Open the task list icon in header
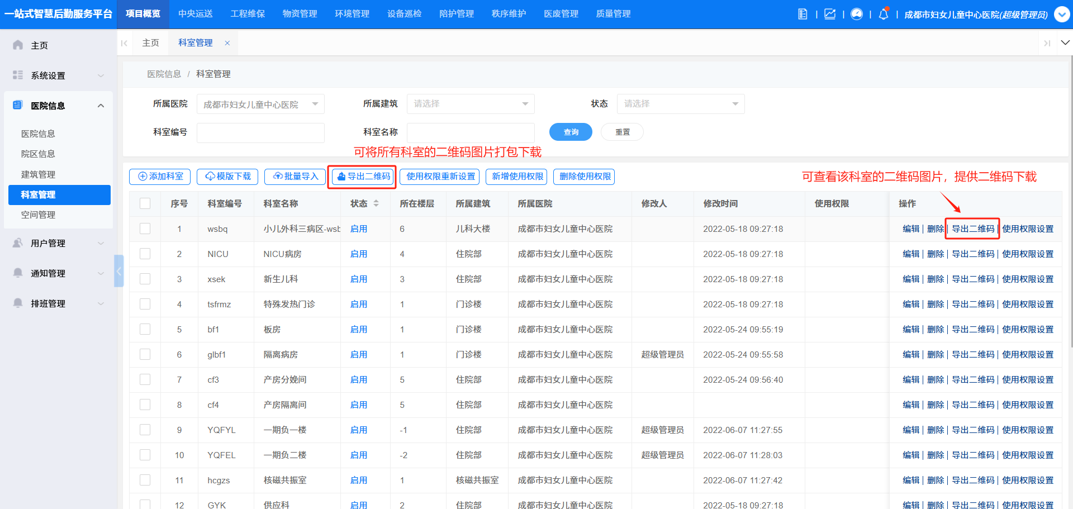Viewport: 1073px width, 509px height. [x=803, y=14]
